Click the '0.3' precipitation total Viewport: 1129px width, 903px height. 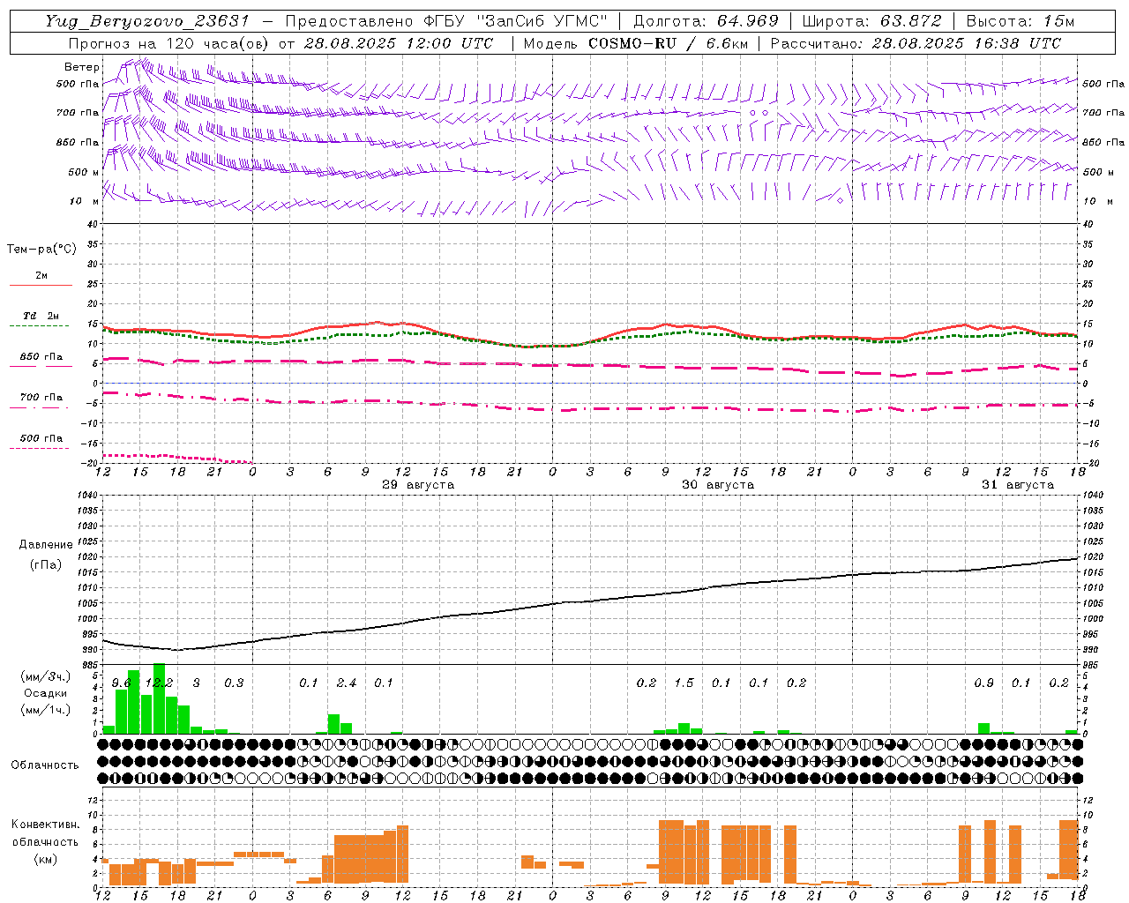(234, 683)
